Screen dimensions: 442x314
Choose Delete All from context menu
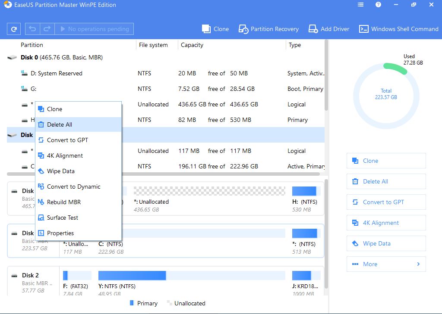pyautogui.click(x=60, y=124)
